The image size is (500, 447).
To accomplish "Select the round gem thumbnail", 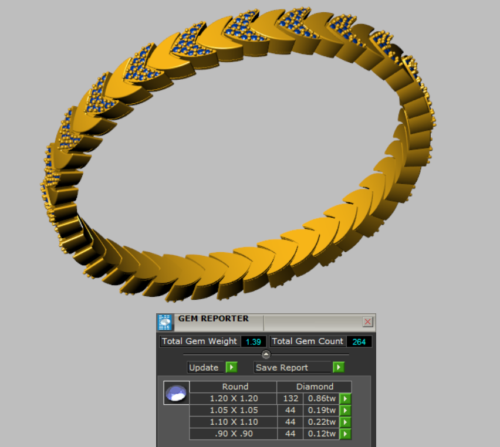I will coord(176,393).
